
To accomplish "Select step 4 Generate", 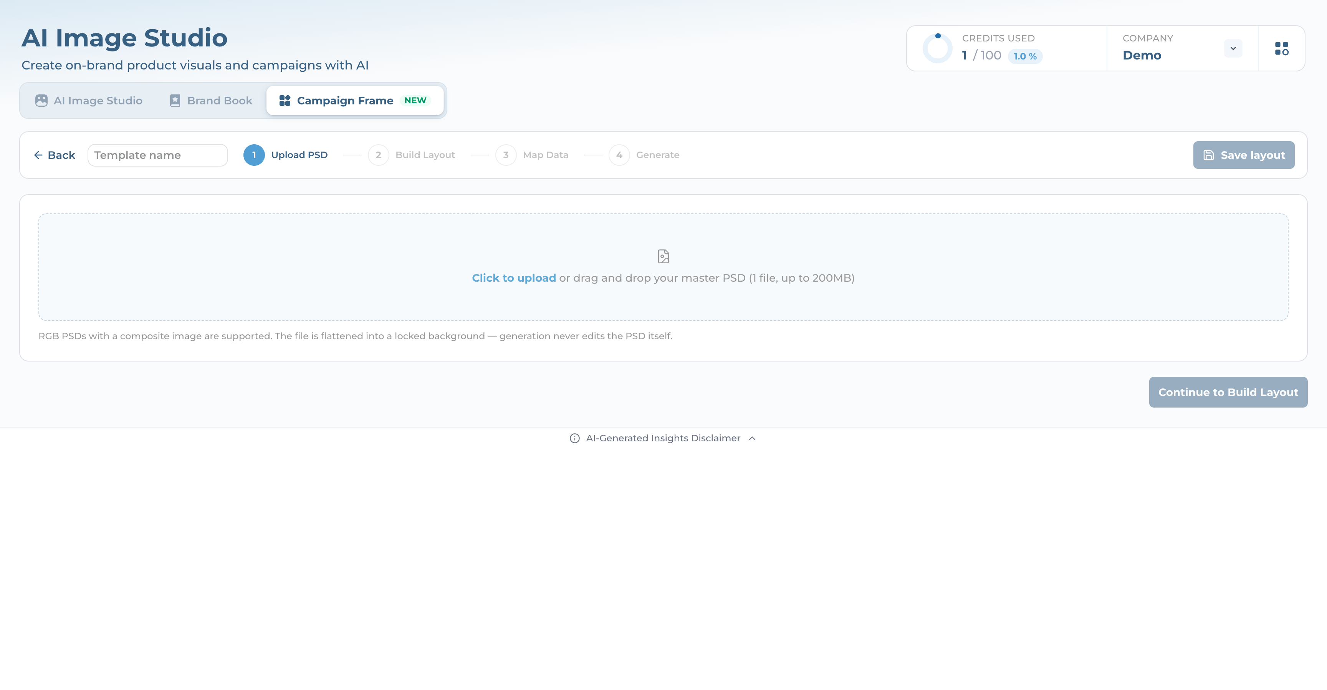I will point(644,155).
